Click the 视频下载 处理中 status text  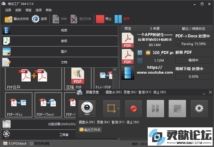pos(189,69)
